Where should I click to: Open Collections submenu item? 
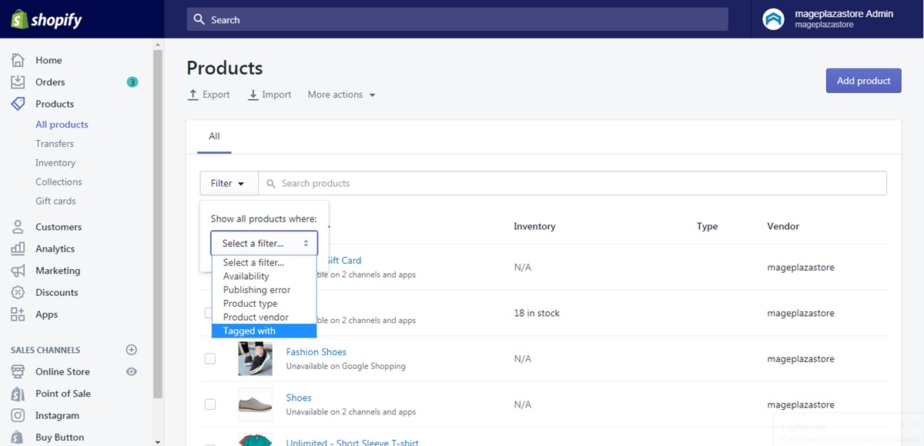59,182
